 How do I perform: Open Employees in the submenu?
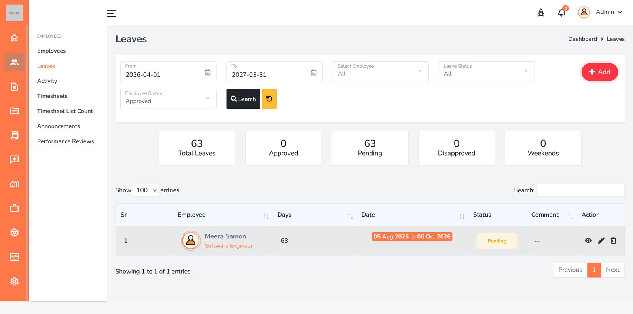tap(51, 51)
